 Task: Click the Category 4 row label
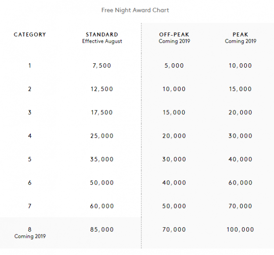click(x=30, y=136)
